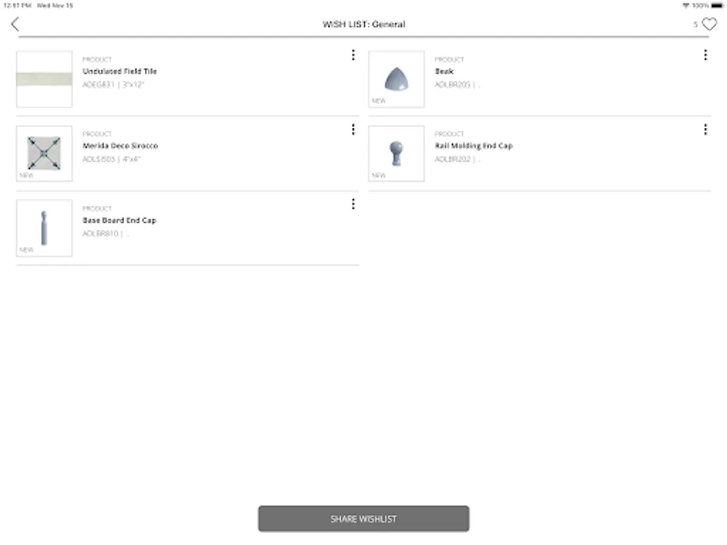Click the WISH LIST: General title
Image resolution: width=727 pixels, height=545 pixels.
click(364, 24)
